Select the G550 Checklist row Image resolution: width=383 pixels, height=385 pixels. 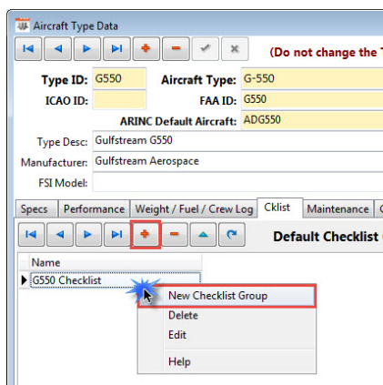116,280
